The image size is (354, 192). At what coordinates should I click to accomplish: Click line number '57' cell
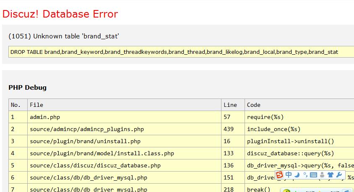point(233,117)
